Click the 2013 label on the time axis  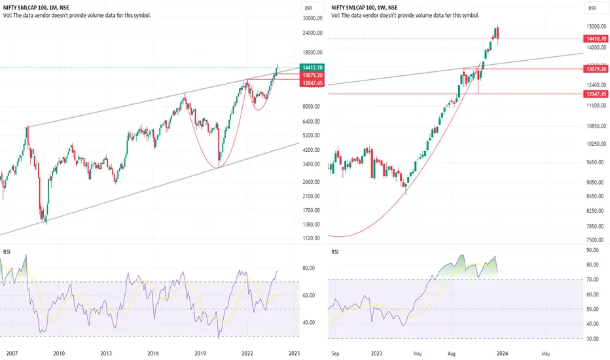pyautogui.click(x=106, y=353)
